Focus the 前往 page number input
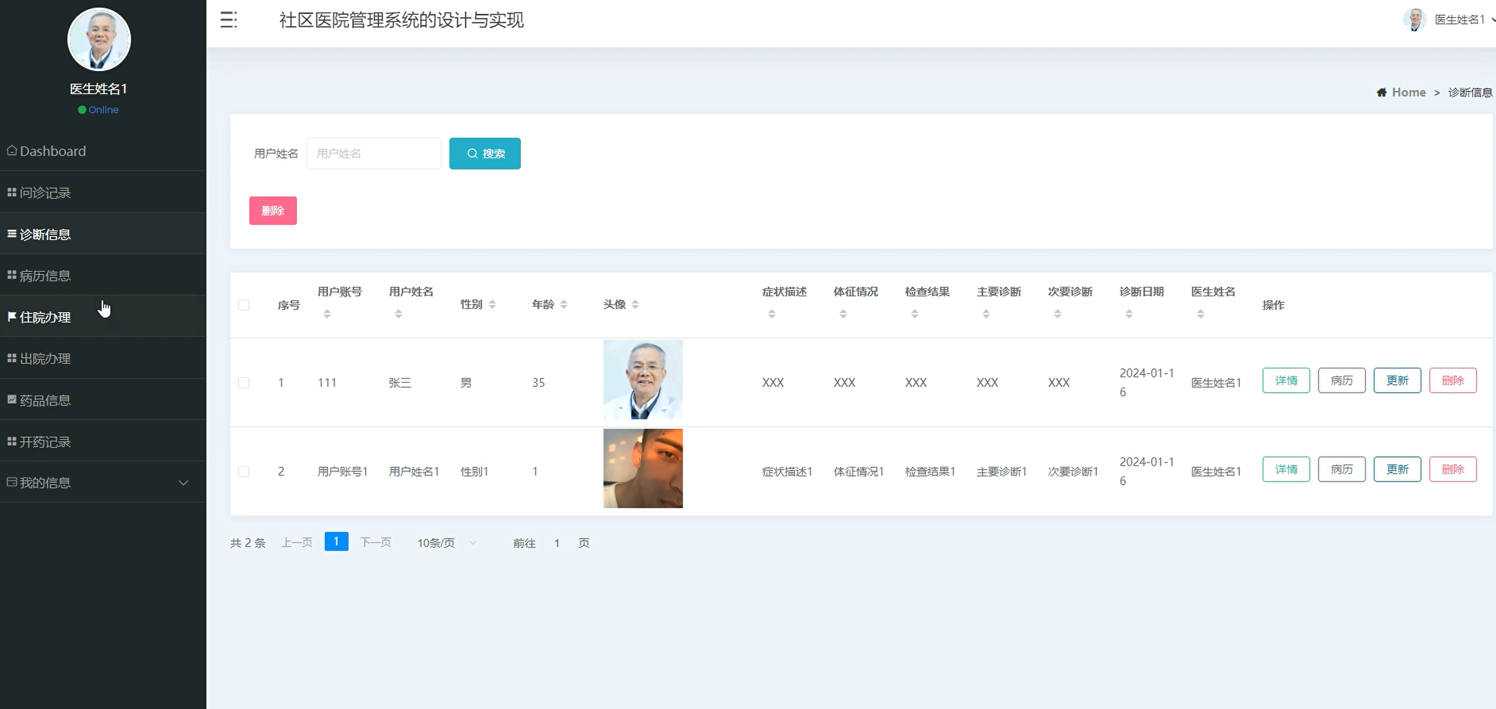Viewport: 1496px width, 709px height. 557,543
